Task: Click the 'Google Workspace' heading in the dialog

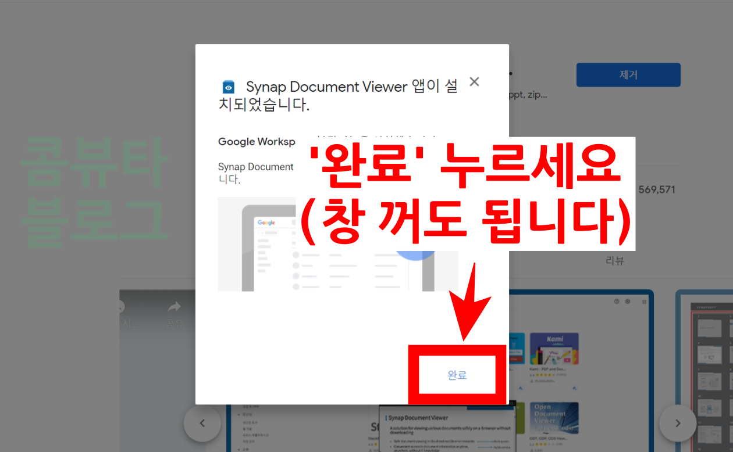Action: [x=257, y=142]
